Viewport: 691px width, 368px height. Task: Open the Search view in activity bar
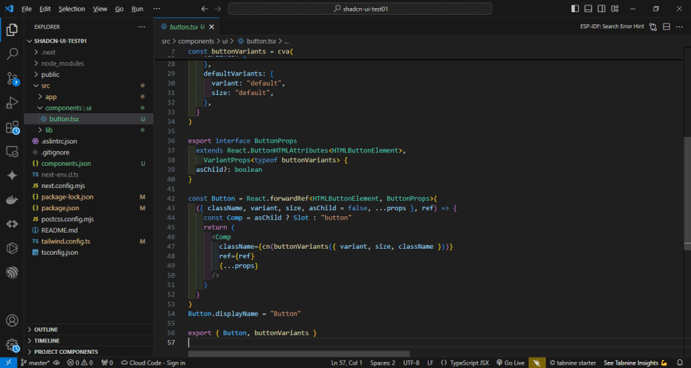click(x=12, y=54)
